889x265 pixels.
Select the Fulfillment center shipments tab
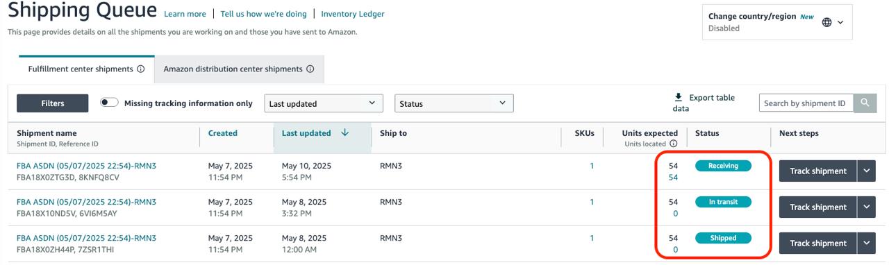86,69
